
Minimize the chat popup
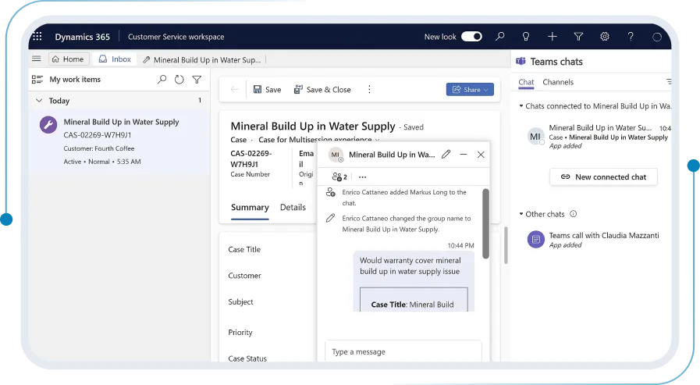(x=464, y=155)
